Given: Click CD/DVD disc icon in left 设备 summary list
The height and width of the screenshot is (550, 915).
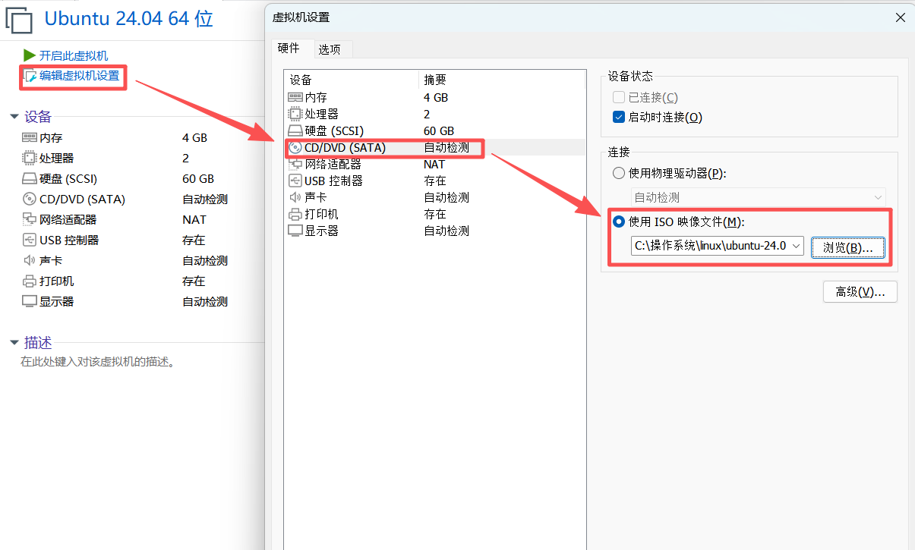Looking at the screenshot, I should pos(30,200).
